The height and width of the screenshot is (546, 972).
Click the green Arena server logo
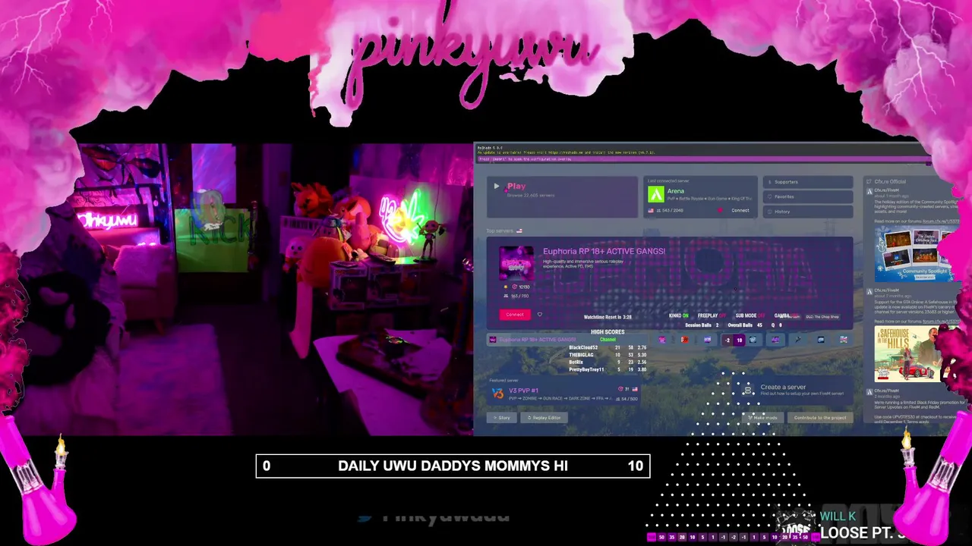click(x=655, y=194)
